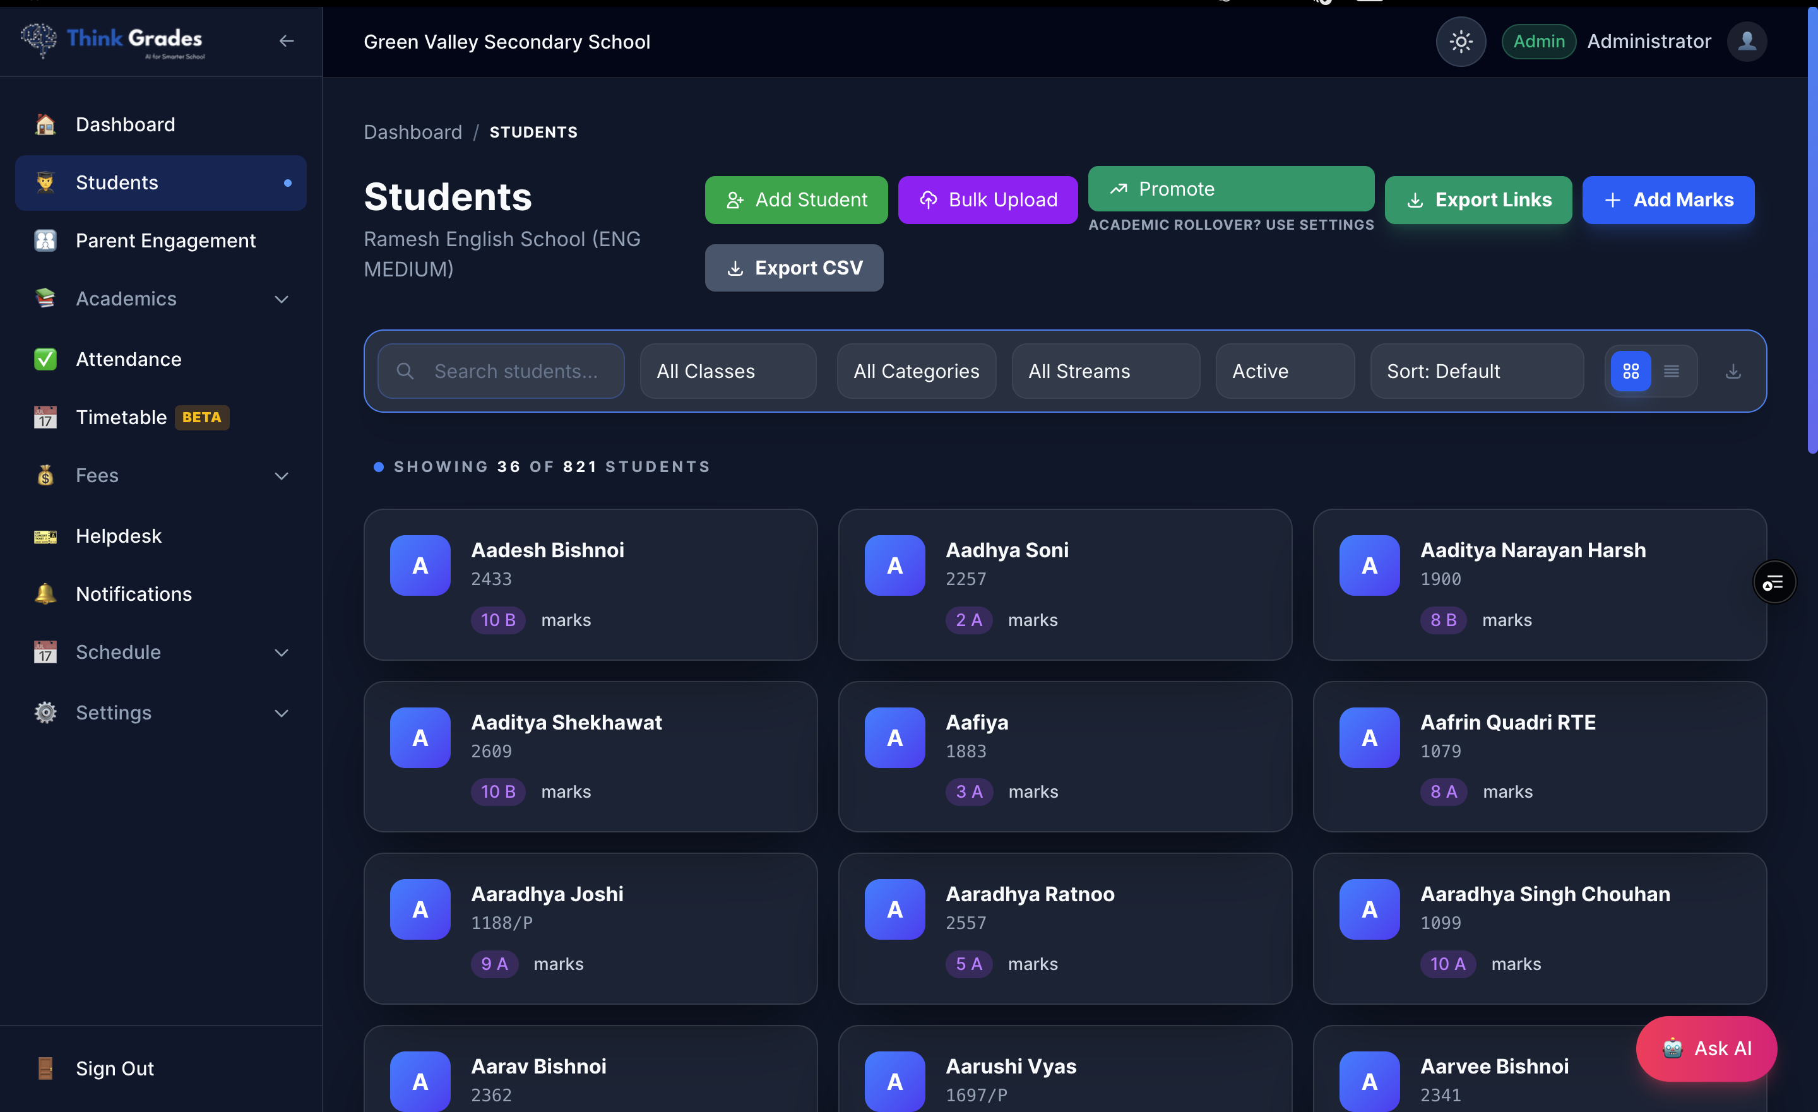Switch to list view

1671,371
